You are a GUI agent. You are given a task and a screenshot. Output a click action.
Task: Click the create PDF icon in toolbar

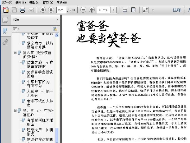tap(6, 10)
